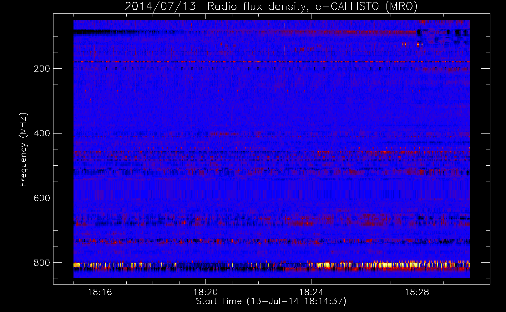Click the 18:24 time tick label
Screen dimensions: 506x312
click(311, 292)
